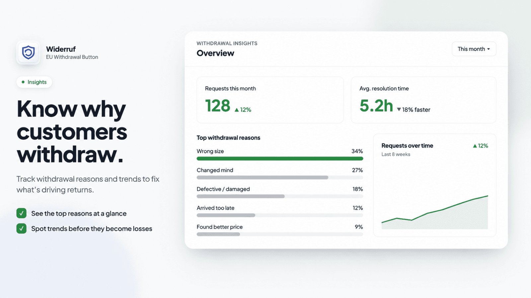Click the Overview heading
The width and height of the screenshot is (531, 298).
click(x=215, y=53)
